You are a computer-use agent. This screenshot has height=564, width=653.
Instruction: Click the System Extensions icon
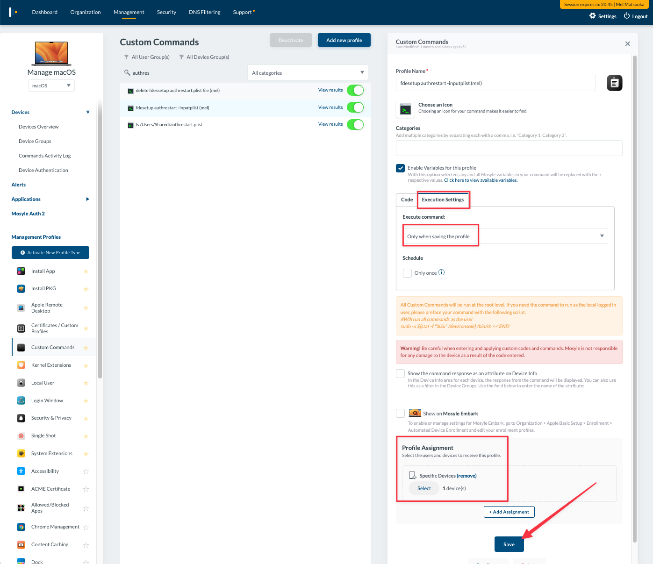pyautogui.click(x=21, y=454)
